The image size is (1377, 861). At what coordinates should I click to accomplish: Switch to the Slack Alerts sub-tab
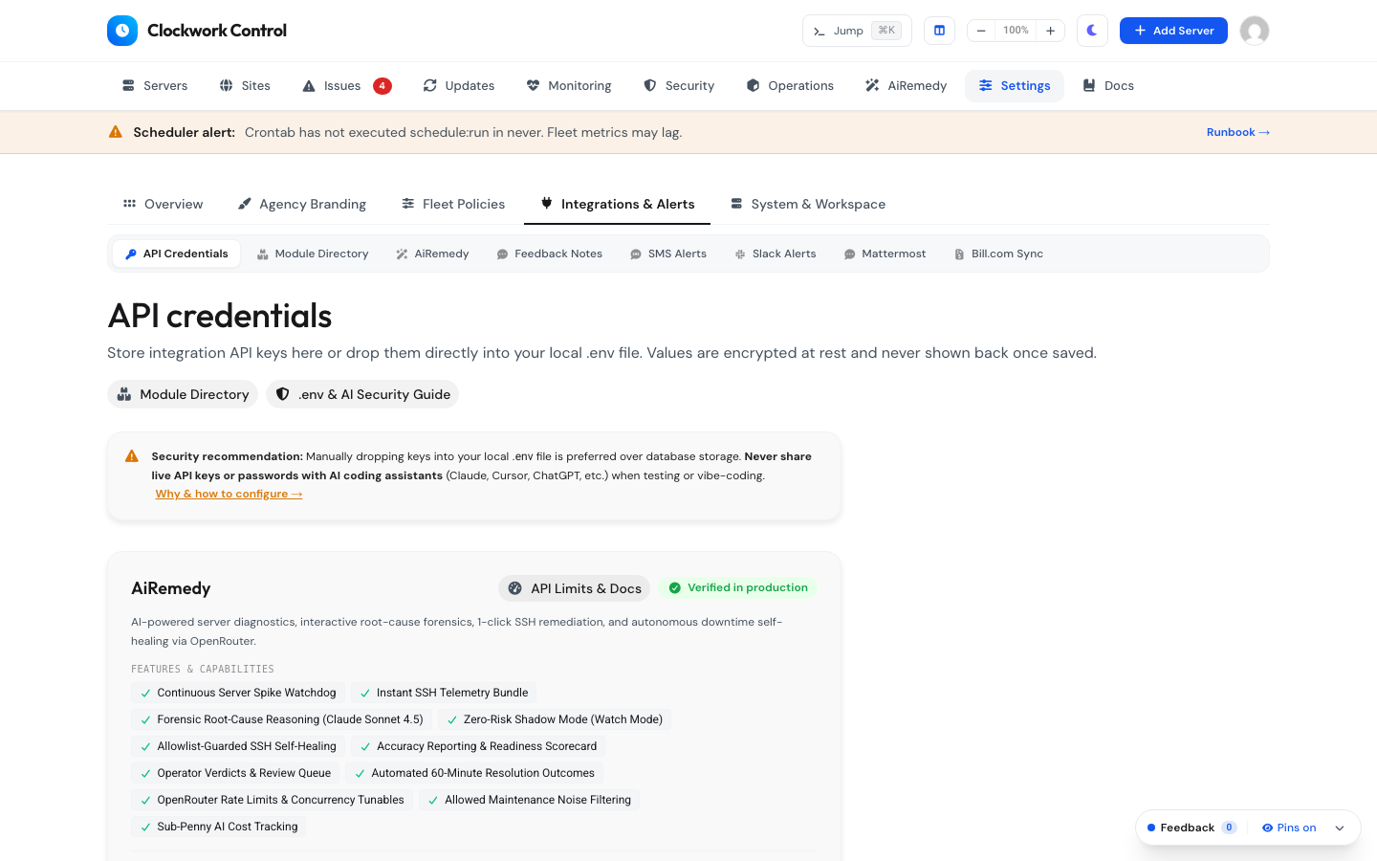pyautogui.click(x=775, y=254)
